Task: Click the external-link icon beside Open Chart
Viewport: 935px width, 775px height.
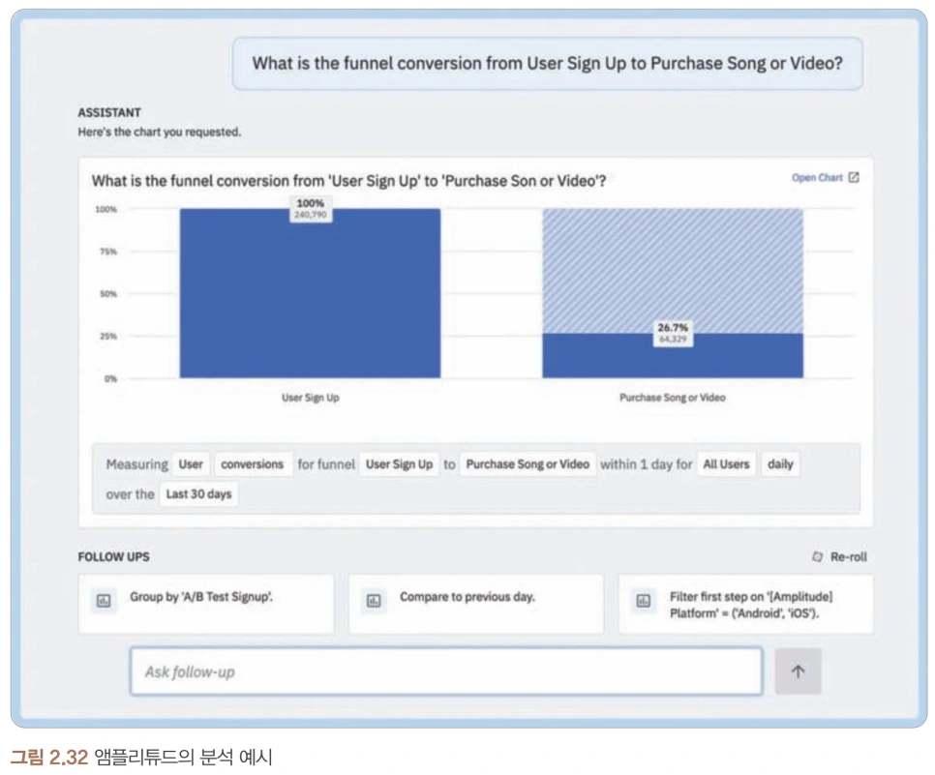Action: (854, 178)
